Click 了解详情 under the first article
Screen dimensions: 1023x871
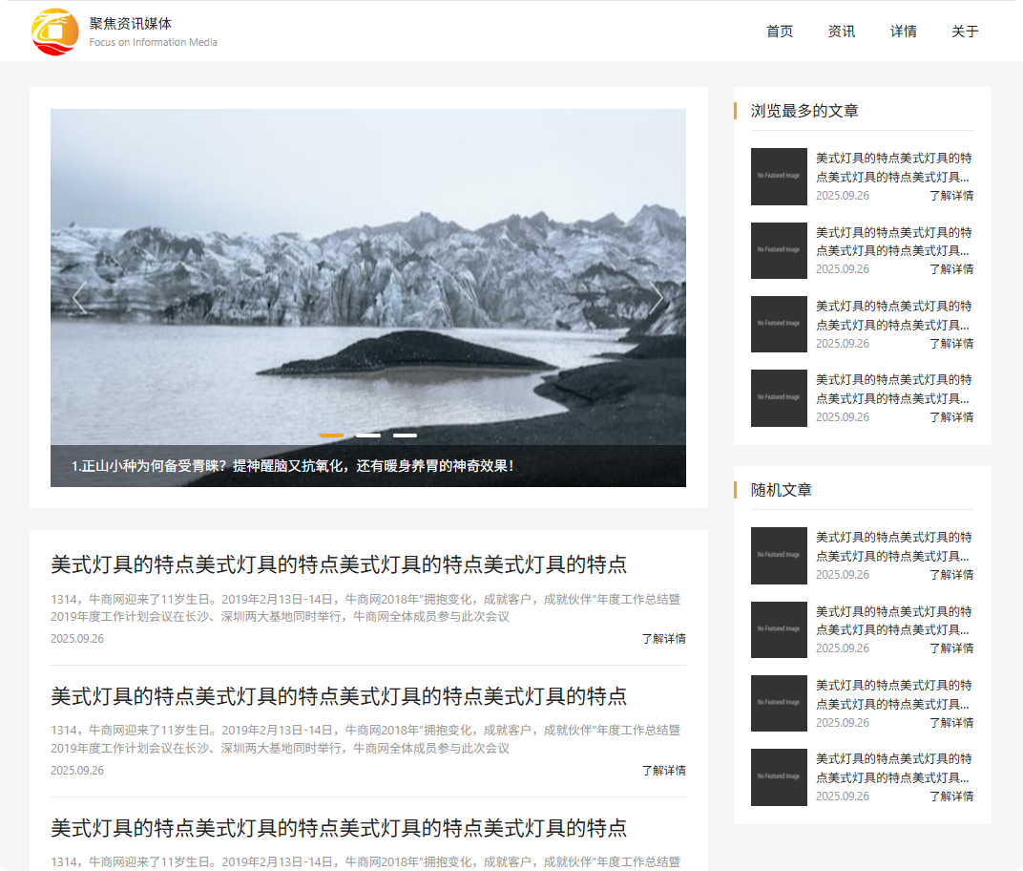(x=667, y=638)
